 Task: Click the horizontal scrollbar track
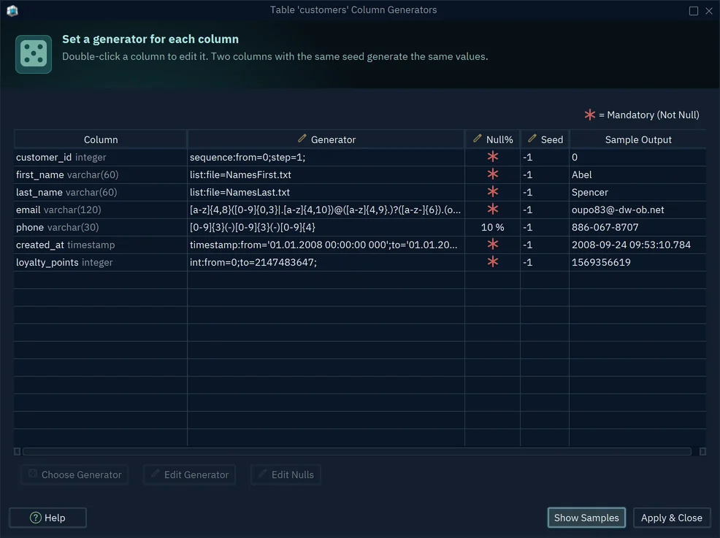click(357, 452)
